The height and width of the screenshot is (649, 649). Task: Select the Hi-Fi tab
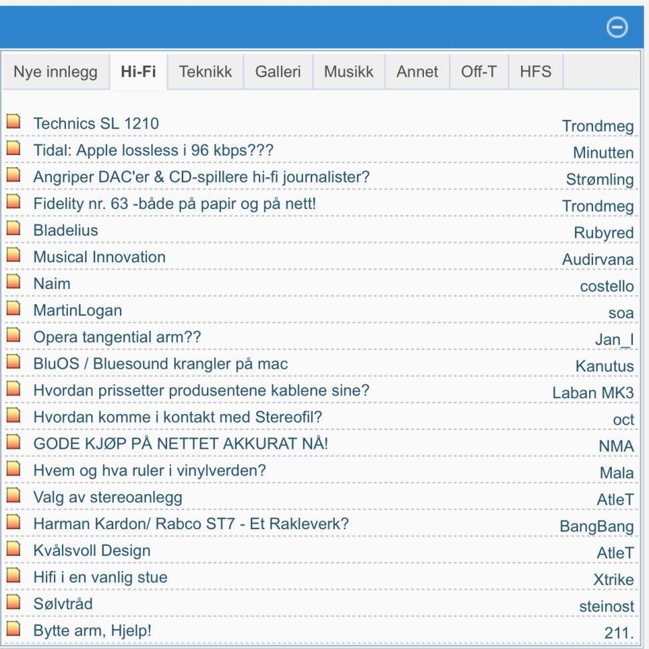pos(138,72)
